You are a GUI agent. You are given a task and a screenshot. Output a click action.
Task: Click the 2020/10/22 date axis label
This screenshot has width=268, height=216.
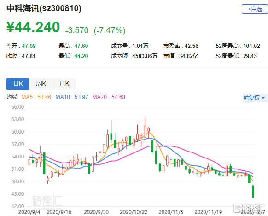tap(134, 212)
